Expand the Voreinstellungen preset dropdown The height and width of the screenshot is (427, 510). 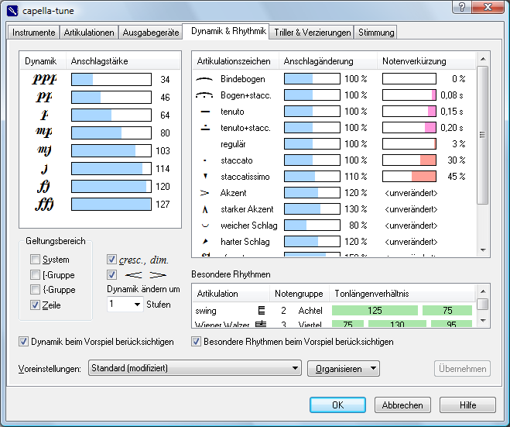point(194,368)
